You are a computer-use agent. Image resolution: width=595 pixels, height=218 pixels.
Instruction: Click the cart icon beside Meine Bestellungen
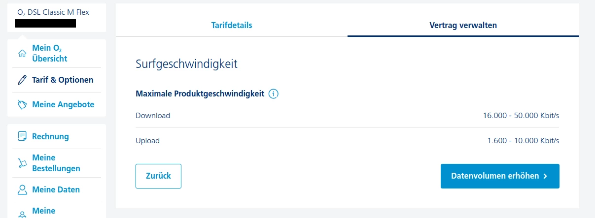coord(22,163)
